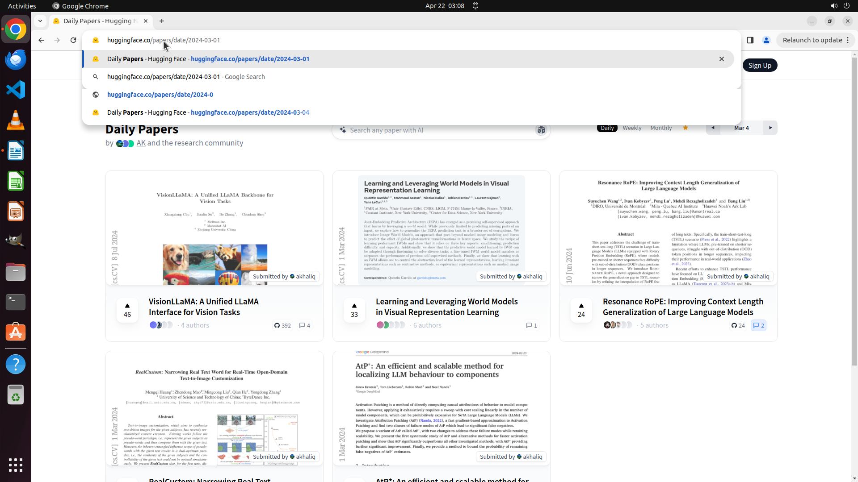The height and width of the screenshot is (482, 858).
Task: Remove the first URL suggestion
Action: click(721, 59)
